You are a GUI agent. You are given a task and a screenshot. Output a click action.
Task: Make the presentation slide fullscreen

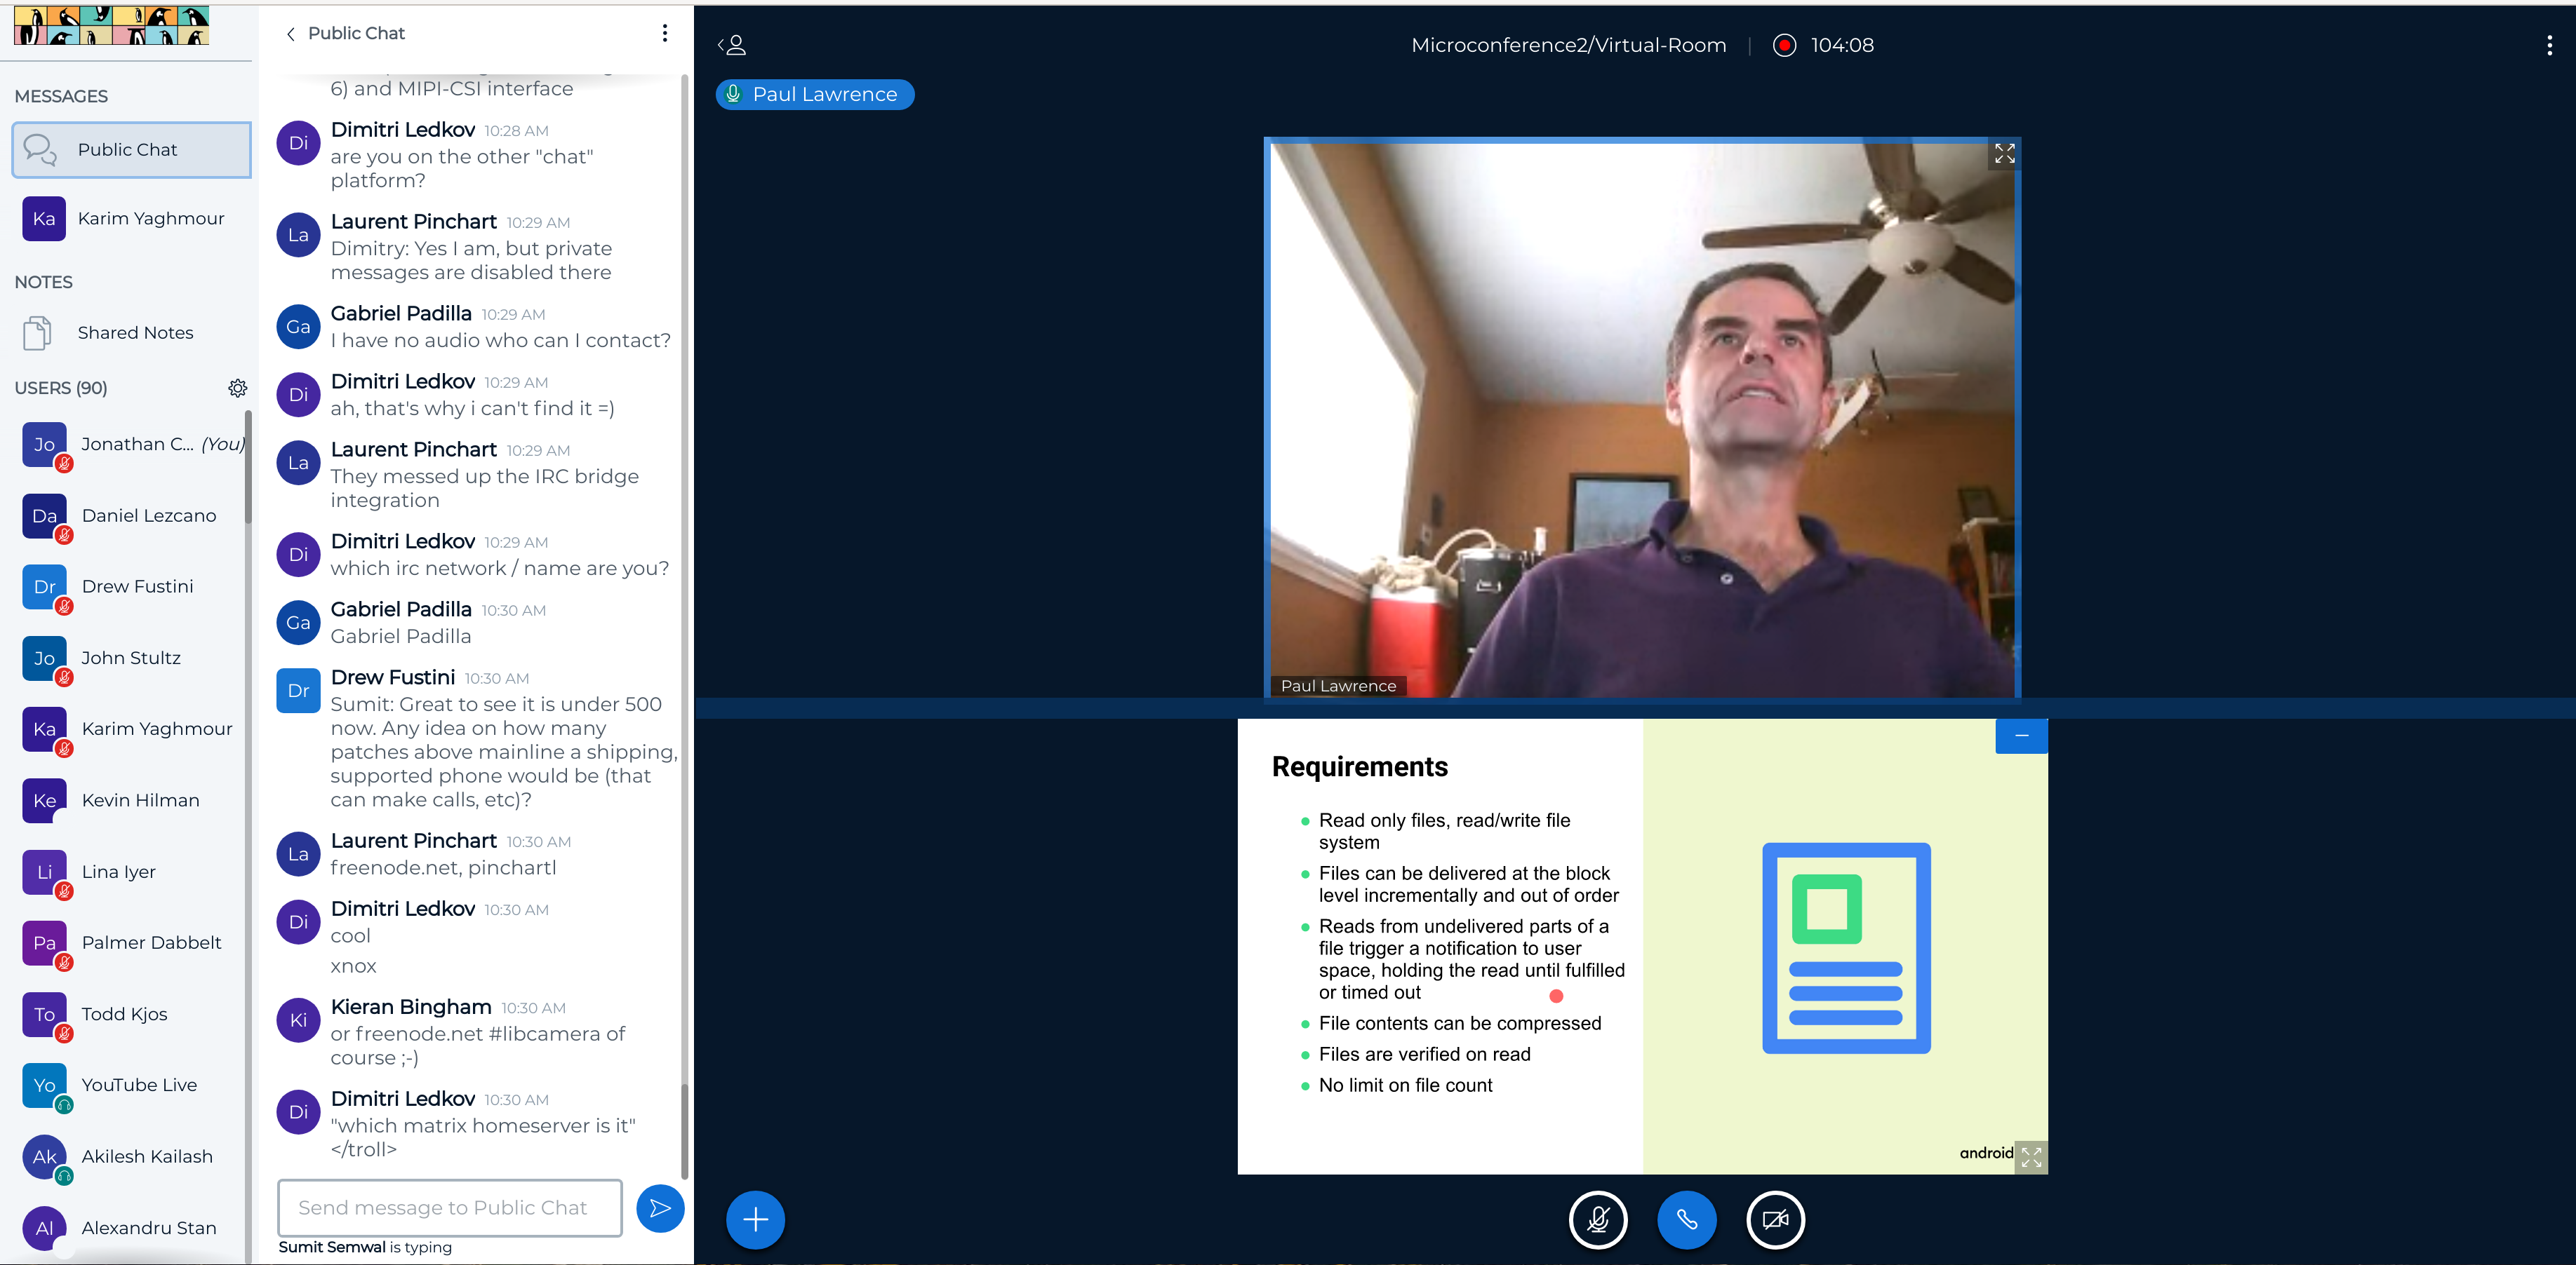coord(2030,1157)
